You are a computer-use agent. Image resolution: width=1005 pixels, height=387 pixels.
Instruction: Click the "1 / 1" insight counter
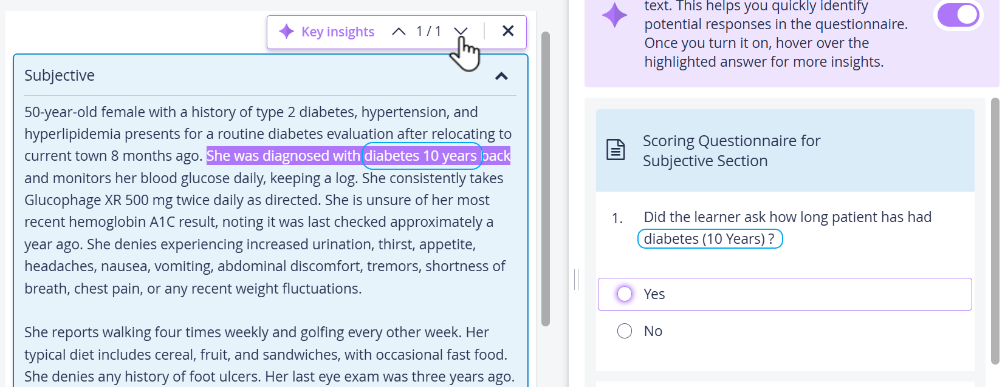point(429,31)
